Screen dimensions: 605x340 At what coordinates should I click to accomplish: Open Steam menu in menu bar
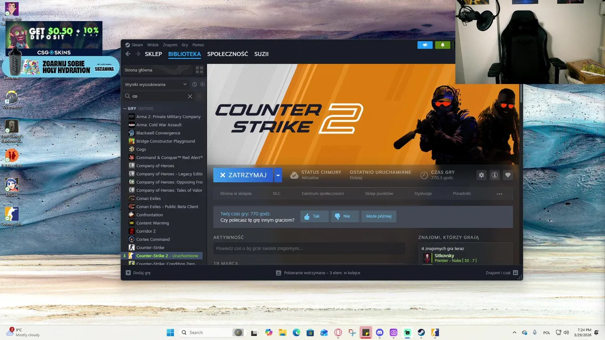tap(137, 45)
